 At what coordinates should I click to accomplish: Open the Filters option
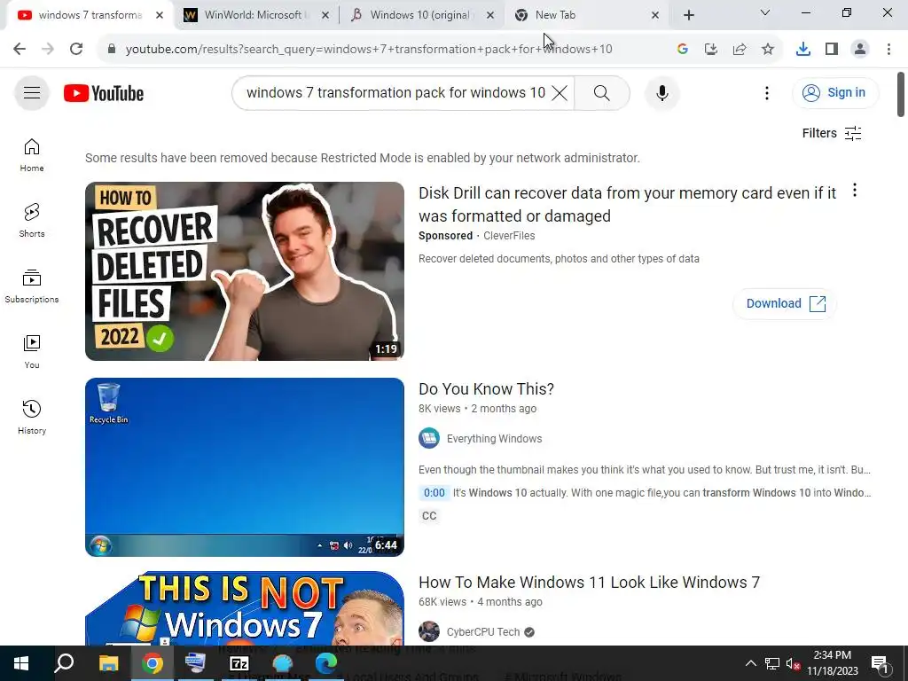pyautogui.click(x=832, y=133)
